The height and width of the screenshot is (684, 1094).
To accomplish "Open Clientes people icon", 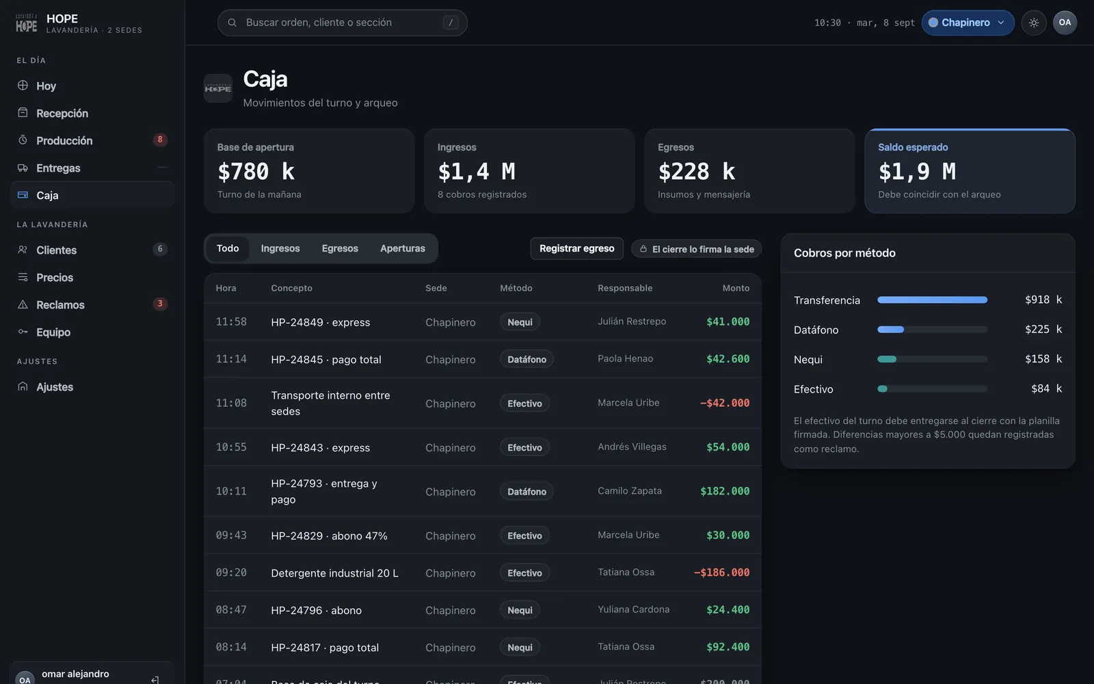I will click(23, 250).
